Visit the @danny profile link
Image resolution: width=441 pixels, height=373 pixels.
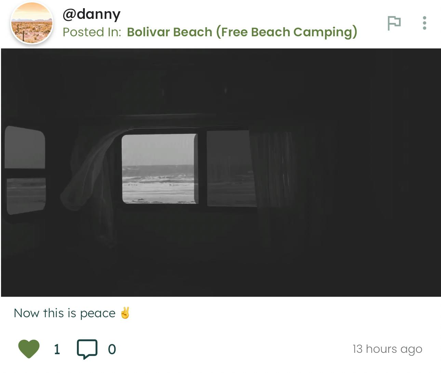(x=92, y=14)
